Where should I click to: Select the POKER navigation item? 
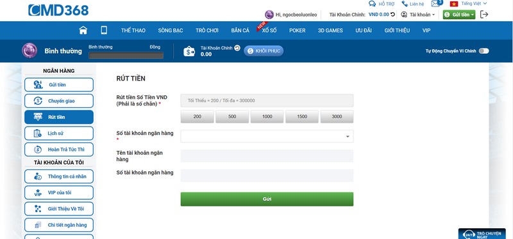tap(297, 30)
